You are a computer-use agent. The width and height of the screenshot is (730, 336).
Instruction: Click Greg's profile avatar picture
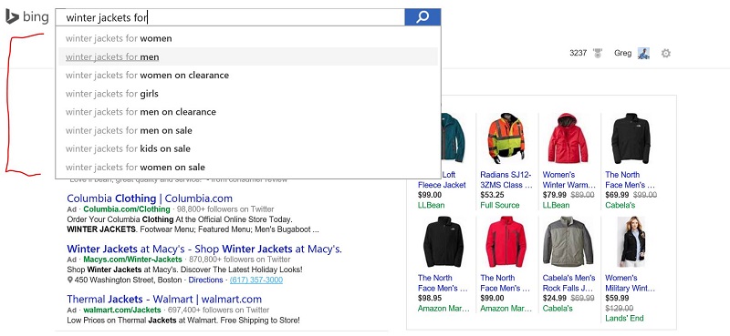coord(643,54)
